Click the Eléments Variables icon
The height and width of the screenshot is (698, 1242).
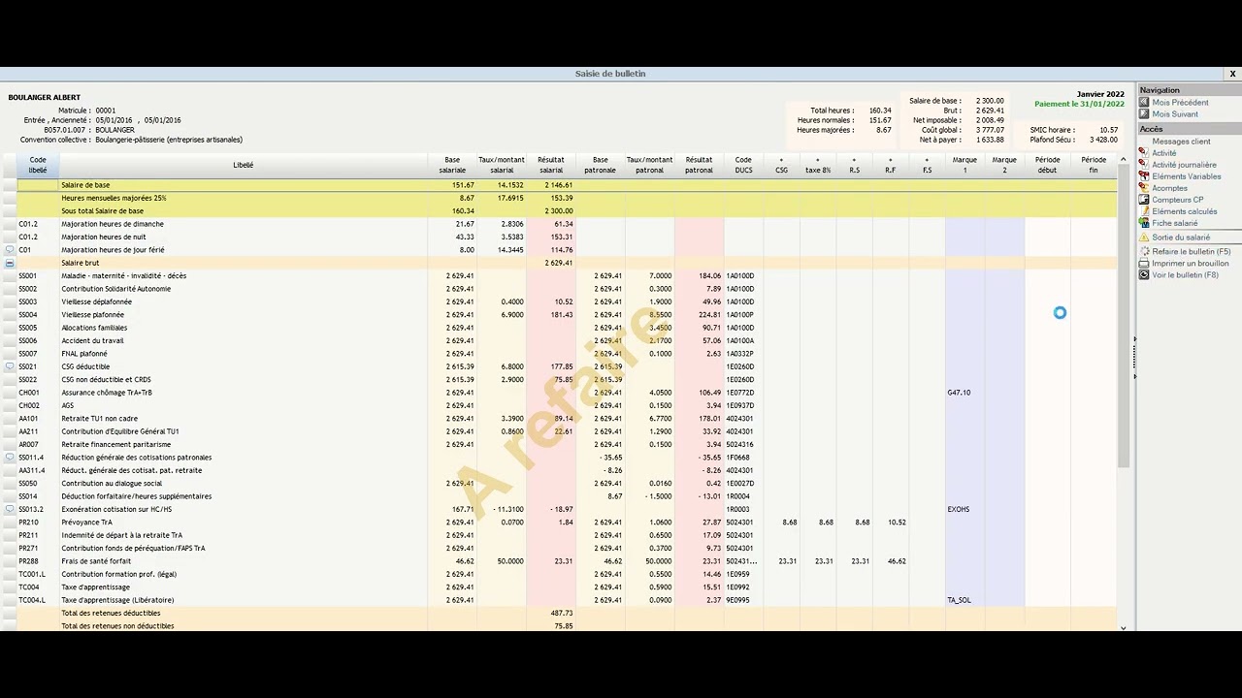click(x=1144, y=176)
